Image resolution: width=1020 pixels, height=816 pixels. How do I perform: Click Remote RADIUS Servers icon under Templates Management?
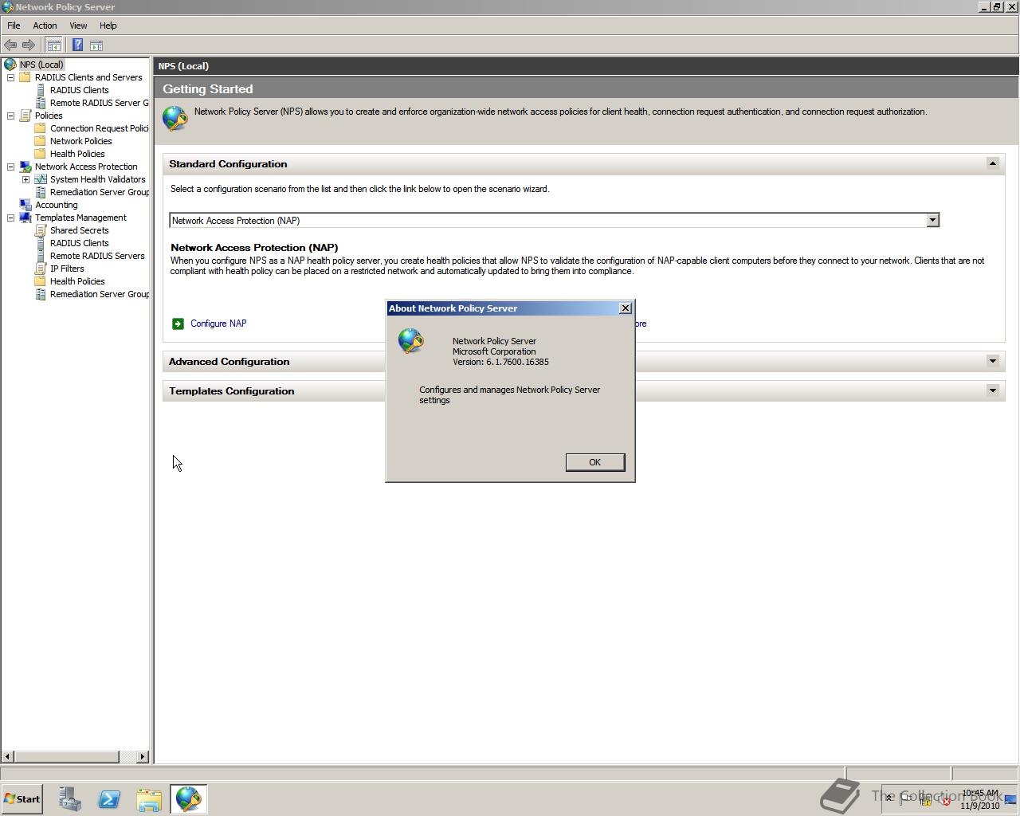click(x=40, y=256)
